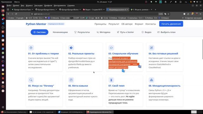The height and width of the screenshot is (114, 203).
Task: Show the apps grid at dock bottom
Action: pos(3,107)
